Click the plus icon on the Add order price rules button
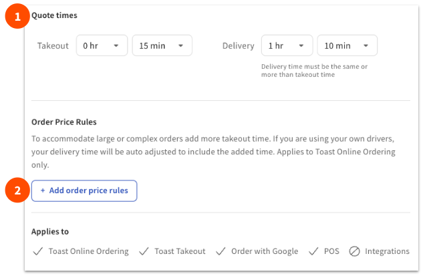Image resolution: width=423 pixels, height=276 pixels. (43, 190)
